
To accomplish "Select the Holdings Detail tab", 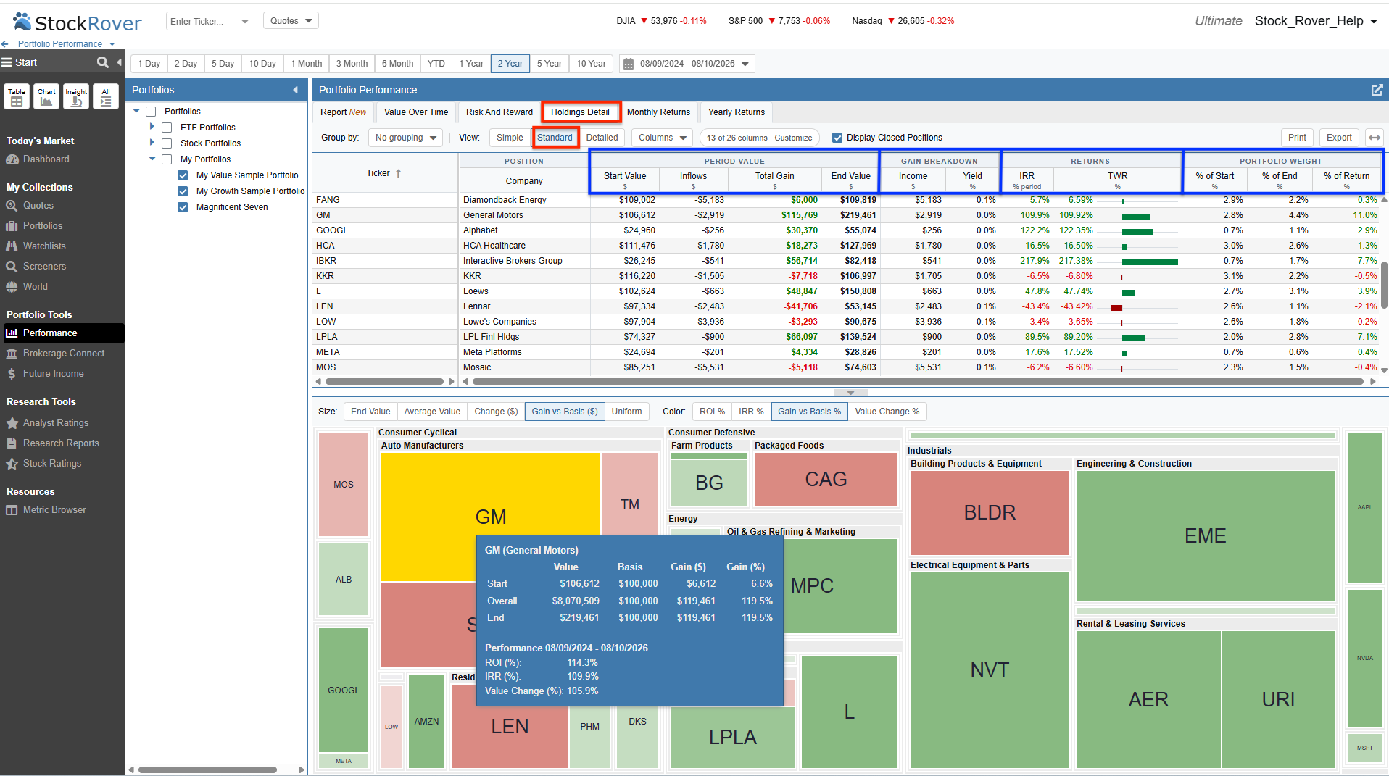I will point(580,112).
